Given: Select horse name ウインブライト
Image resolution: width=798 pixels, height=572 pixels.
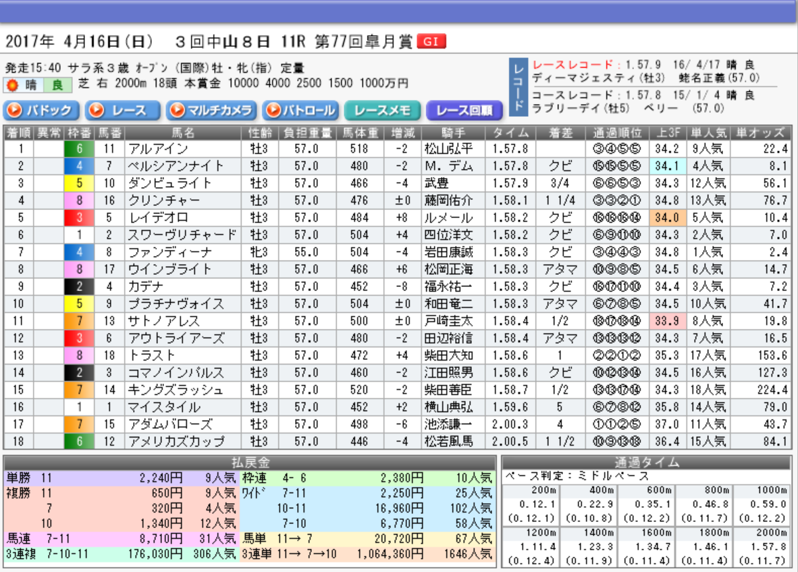Looking at the screenshot, I should pyautogui.click(x=169, y=269).
